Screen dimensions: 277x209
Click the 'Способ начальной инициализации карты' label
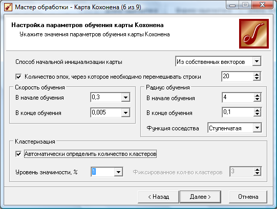(69, 62)
